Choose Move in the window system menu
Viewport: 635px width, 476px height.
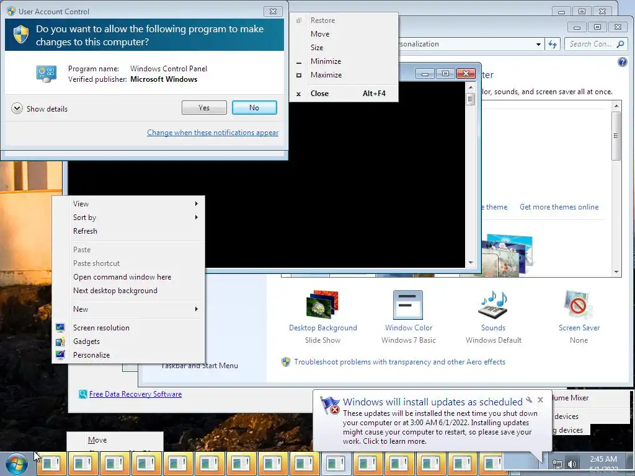(x=320, y=34)
